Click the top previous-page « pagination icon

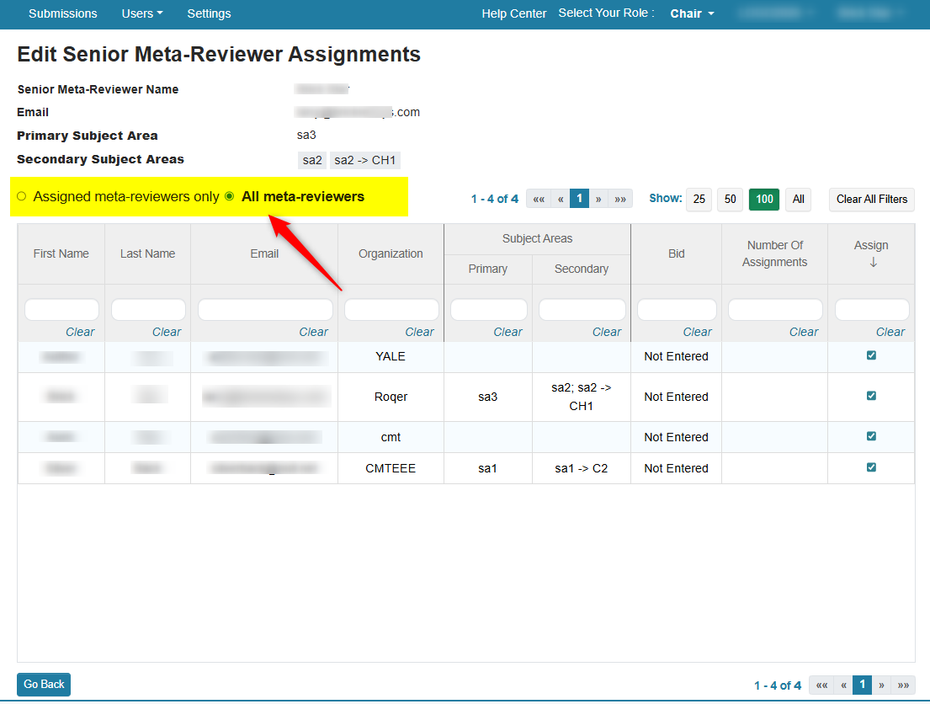pos(561,200)
